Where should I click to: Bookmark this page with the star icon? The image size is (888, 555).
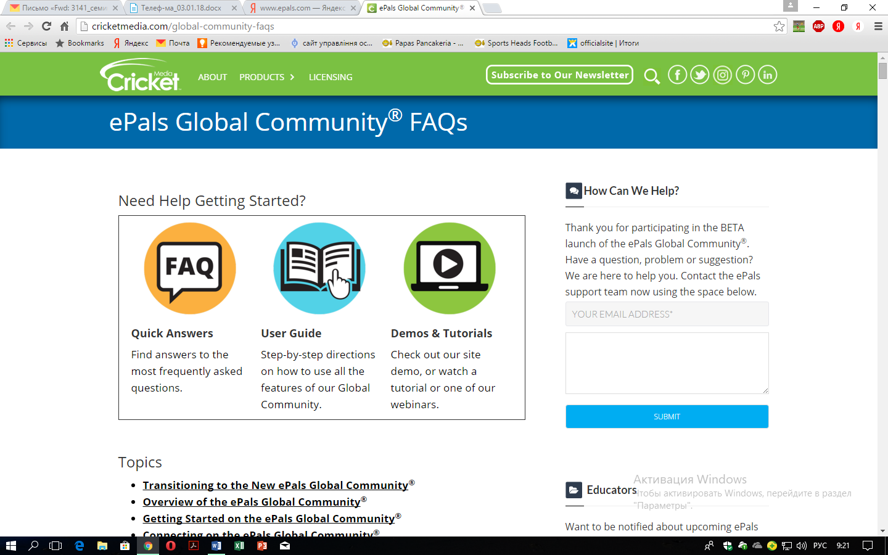(x=779, y=26)
